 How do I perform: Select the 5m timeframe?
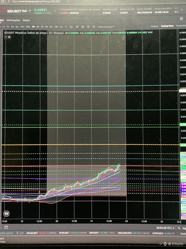[17, 27]
